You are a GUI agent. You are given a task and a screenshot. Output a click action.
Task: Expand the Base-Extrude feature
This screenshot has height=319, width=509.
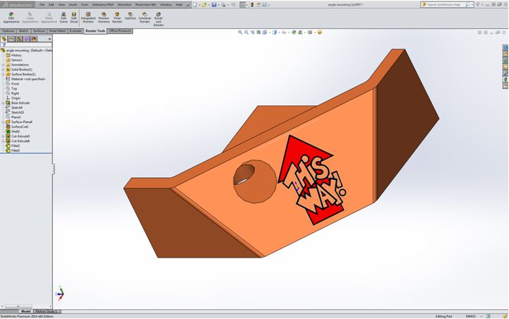pyautogui.click(x=3, y=102)
